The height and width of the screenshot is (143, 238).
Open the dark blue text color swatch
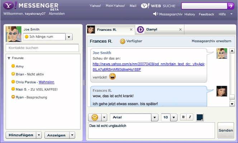[x=200, y=117]
